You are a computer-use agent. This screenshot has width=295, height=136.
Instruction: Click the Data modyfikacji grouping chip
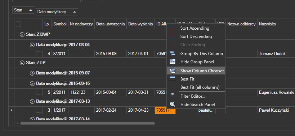tap(57, 12)
